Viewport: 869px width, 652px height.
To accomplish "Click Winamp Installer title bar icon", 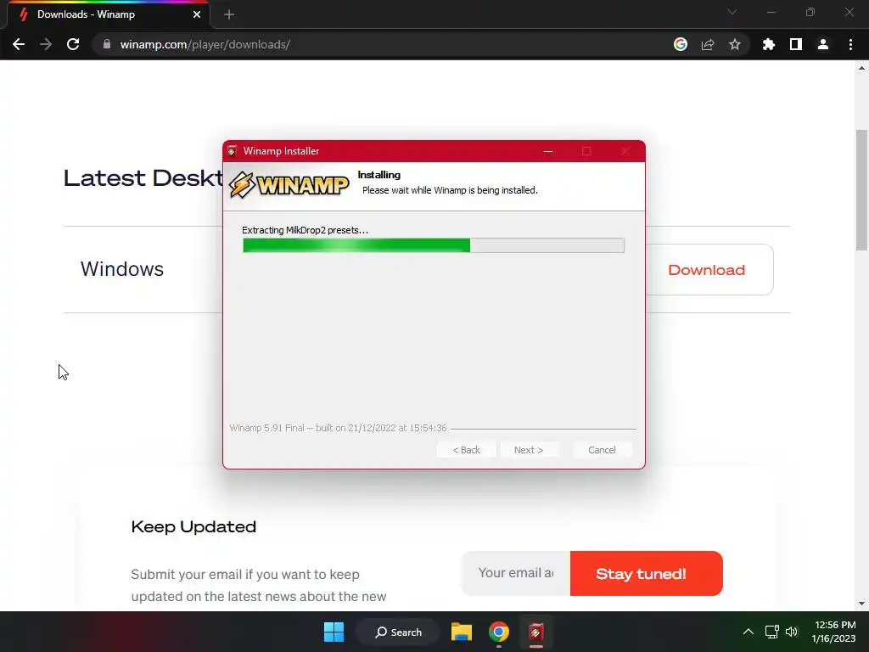I will point(232,151).
